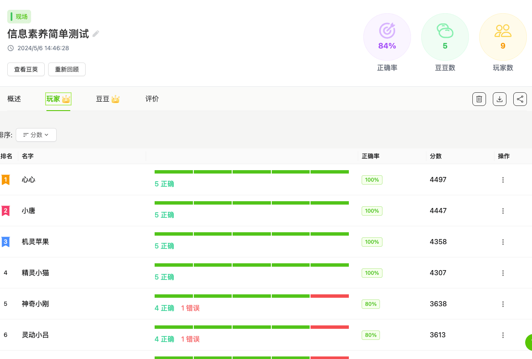Open actions menu for 小唐
This screenshot has height=359, width=532.
coord(503,211)
